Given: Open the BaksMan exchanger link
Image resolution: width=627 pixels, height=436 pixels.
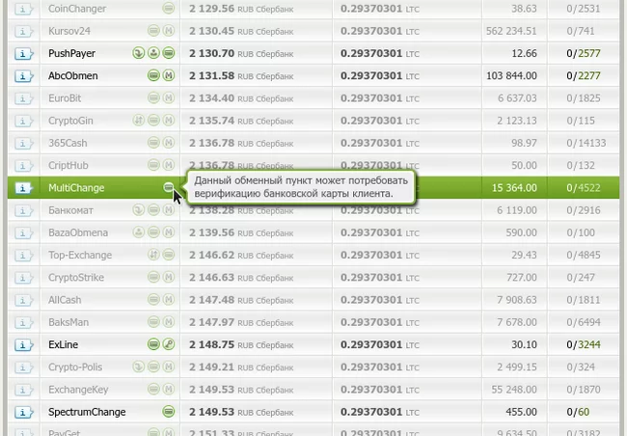Looking at the screenshot, I should coord(68,322).
